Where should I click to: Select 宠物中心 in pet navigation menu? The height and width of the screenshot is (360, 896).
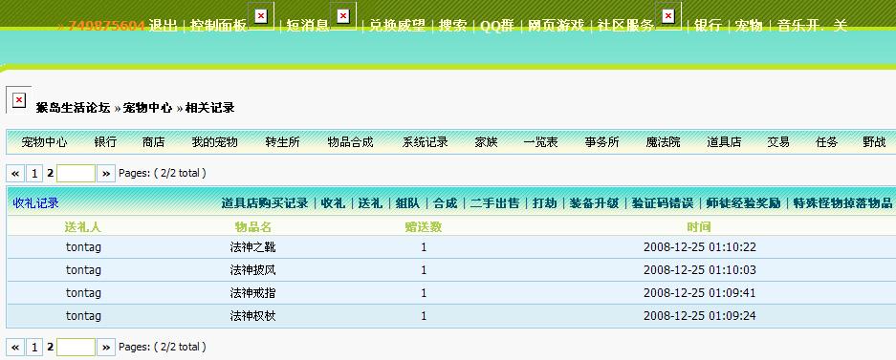tap(44, 142)
